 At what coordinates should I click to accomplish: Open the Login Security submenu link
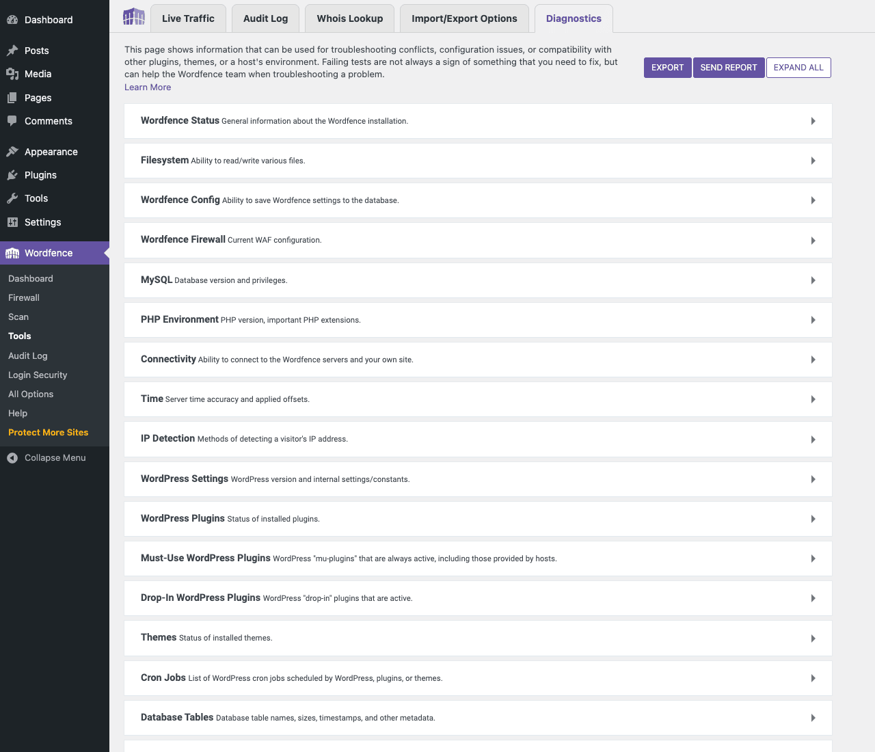point(38,375)
